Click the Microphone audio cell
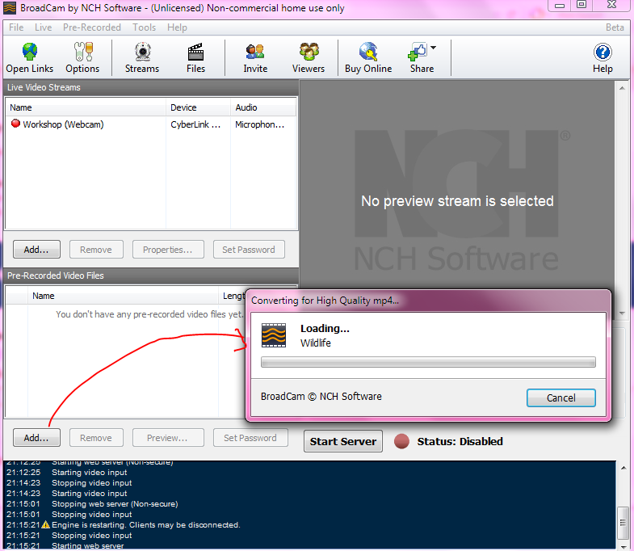 [259, 124]
